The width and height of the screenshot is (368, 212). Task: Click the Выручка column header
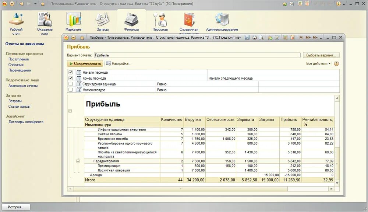click(x=195, y=122)
